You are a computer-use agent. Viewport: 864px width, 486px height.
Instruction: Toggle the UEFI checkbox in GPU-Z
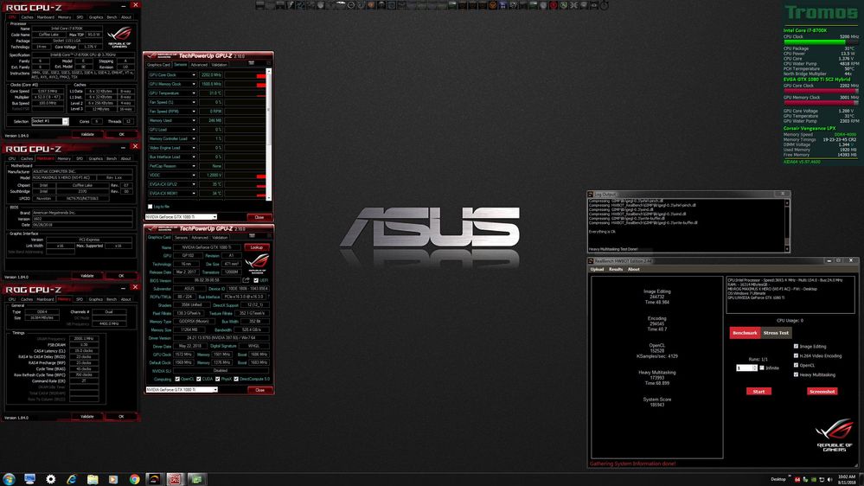(x=256, y=280)
